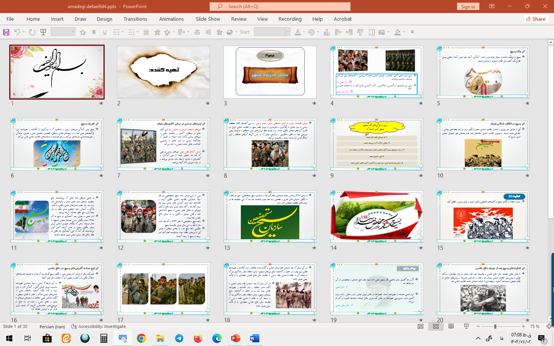Click the Fit slide to window icon
Screen dimensions: 554x346
pos(549,326)
